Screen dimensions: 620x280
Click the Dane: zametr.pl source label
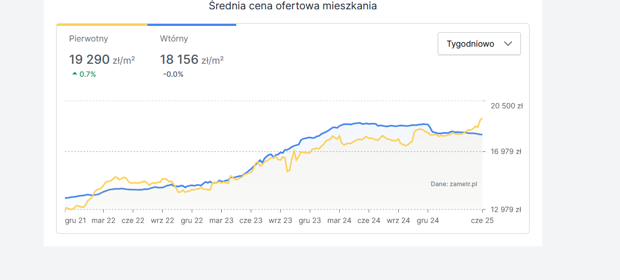(x=453, y=184)
